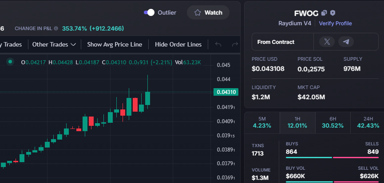Expand the Other Trades dropdown
The image size is (384, 183).
(x=54, y=44)
